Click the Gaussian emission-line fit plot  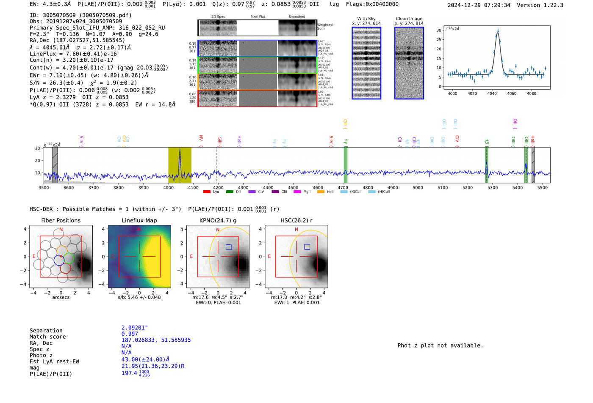(x=496, y=58)
